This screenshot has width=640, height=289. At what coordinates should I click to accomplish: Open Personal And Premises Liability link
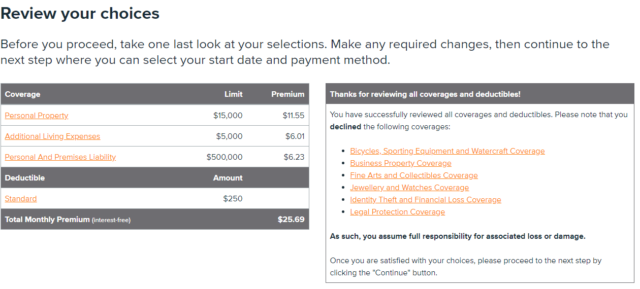pos(60,157)
